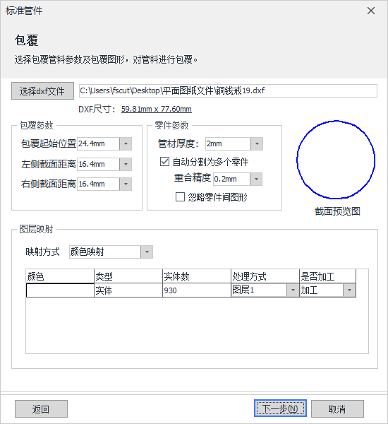The image size is (388, 424).
Task: Click the 实体数 column header
Action: click(x=197, y=276)
